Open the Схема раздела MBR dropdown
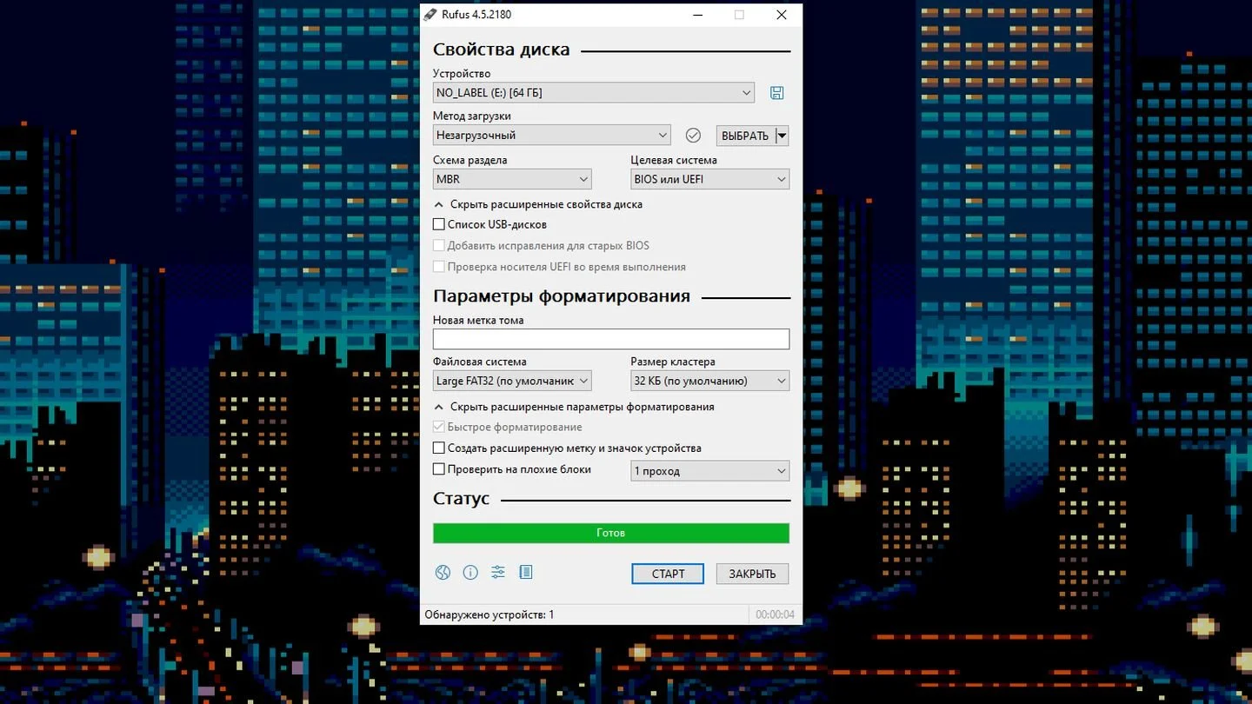Viewport: 1252px width, 704px height. [x=512, y=179]
